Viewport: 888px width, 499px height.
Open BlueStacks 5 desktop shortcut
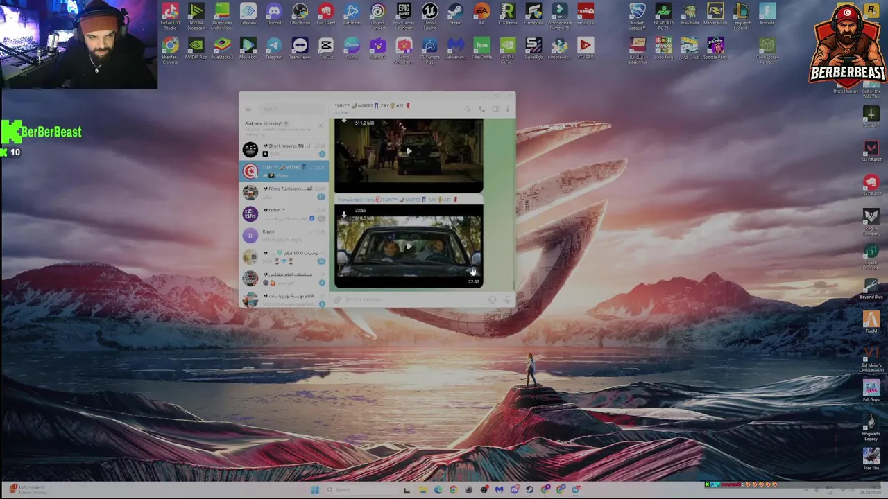pos(222,49)
